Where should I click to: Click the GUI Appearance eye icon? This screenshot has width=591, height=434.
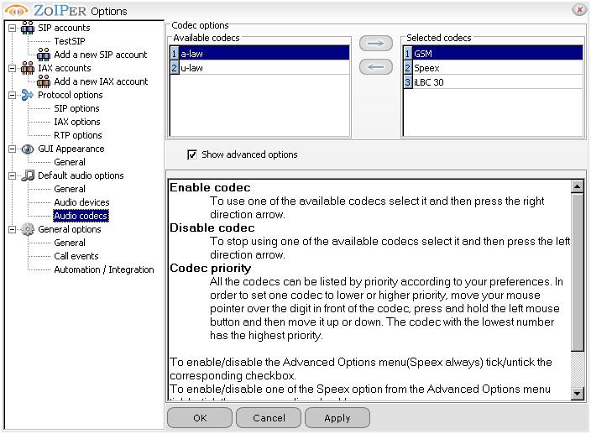tap(28, 149)
